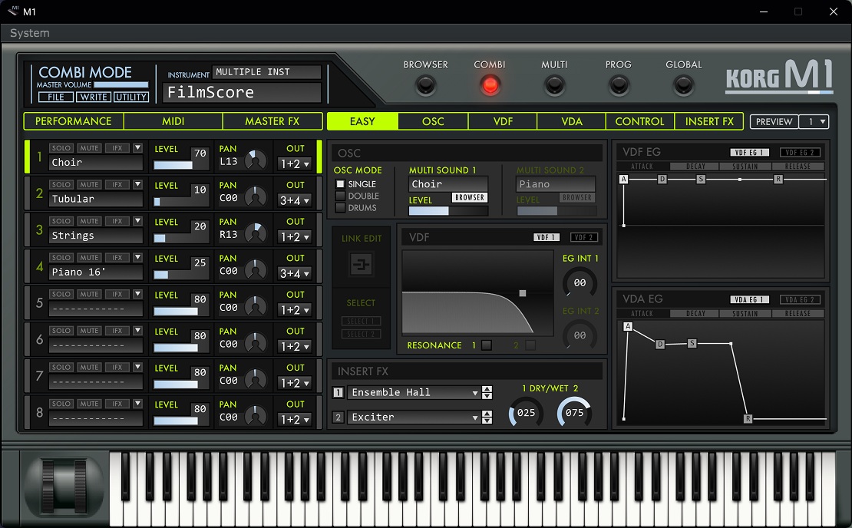Screen dimensions: 852x528
Task: Open Tubular output 3+4 dropdown
Action: pyautogui.click(x=295, y=200)
